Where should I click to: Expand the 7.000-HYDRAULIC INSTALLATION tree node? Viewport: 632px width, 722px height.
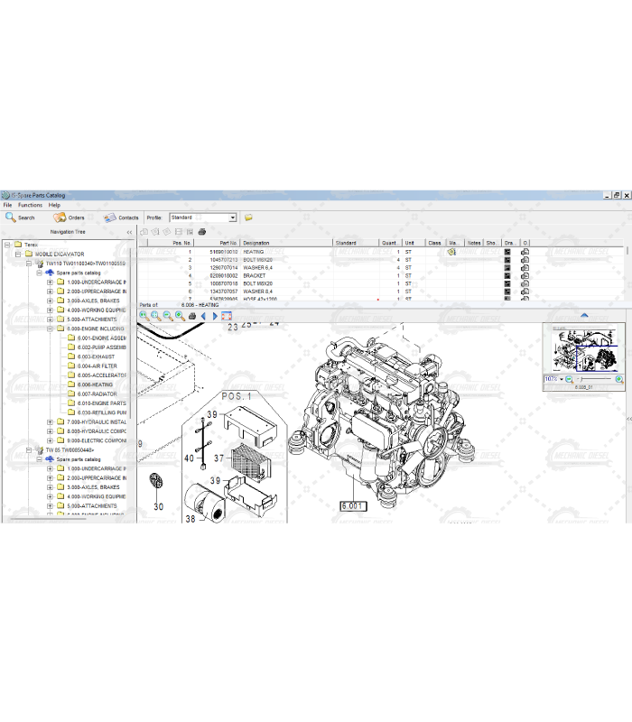pos(50,422)
